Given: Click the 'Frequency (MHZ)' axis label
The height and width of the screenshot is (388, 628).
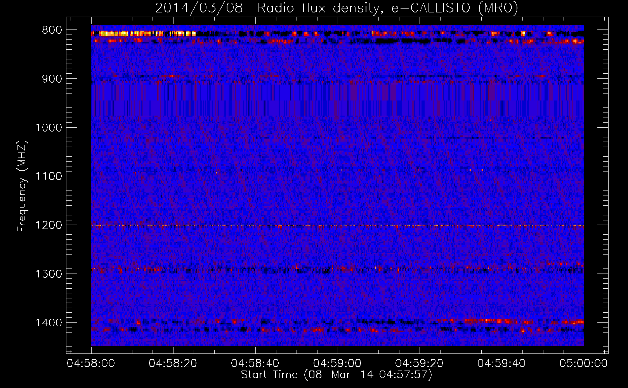Looking at the screenshot, I should (22, 186).
